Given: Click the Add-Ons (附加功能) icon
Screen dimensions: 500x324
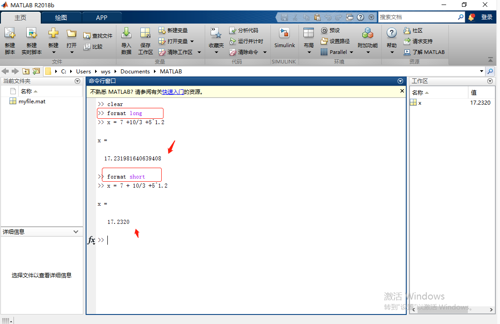Looking at the screenshot, I should pyautogui.click(x=368, y=33).
